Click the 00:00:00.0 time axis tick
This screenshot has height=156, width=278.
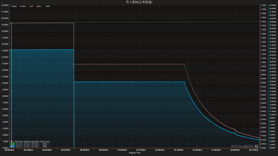[x=10, y=150]
